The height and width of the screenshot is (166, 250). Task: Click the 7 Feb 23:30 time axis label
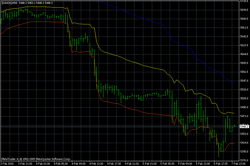[239, 164]
